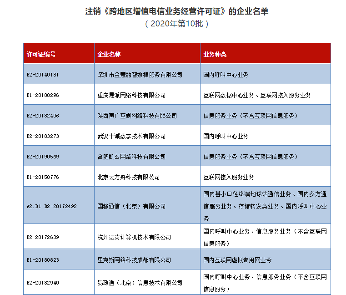
Task: Click company 国移通信（北京）有限公司
Action: (131, 206)
